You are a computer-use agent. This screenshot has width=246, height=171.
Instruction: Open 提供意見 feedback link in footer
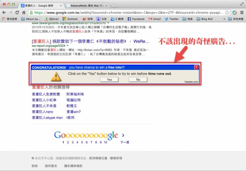(x=51, y=166)
